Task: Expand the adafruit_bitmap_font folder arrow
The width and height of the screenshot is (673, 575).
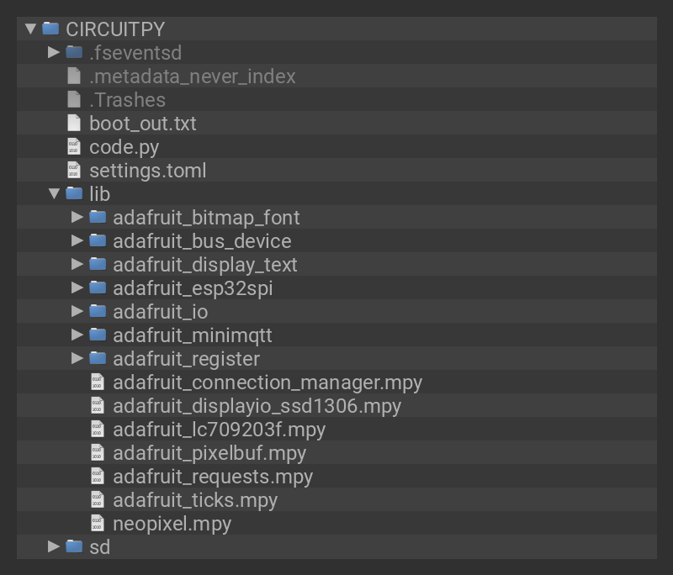Action: [x=77, y=217]
